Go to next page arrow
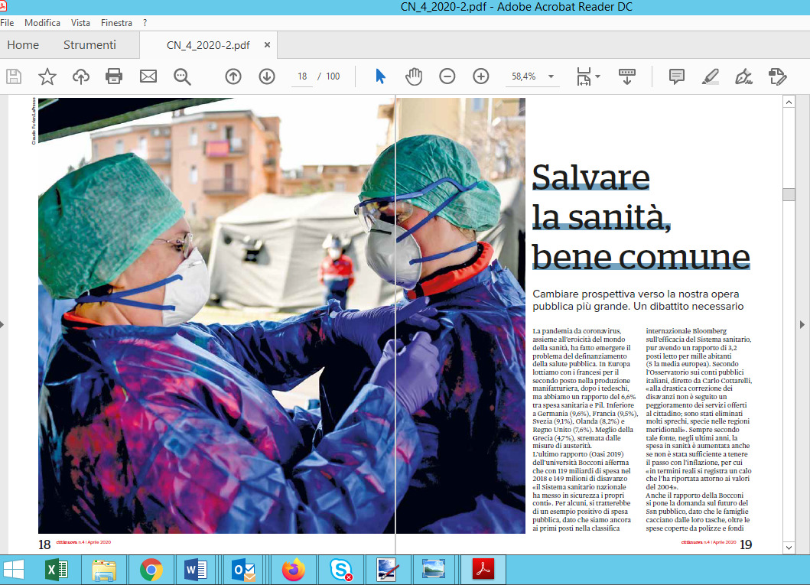The width and height of the screenshot is (810, 585). tap(267, 76)
